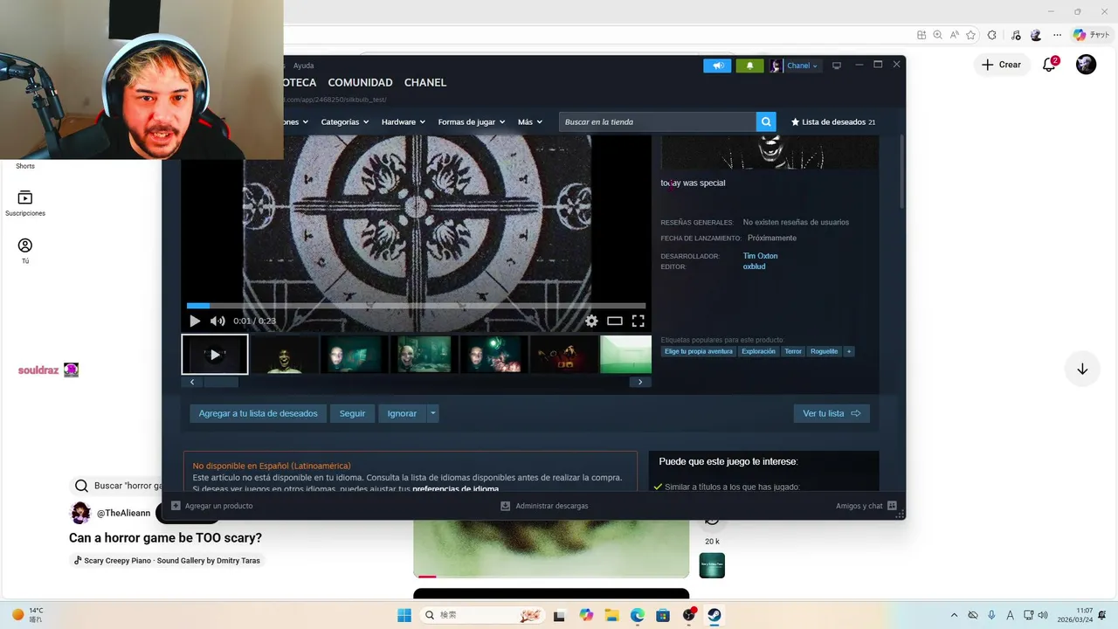Viewport: 1118px width, 629px height.
Task: Switch trailer to theater mode
Action: [615, 321]
